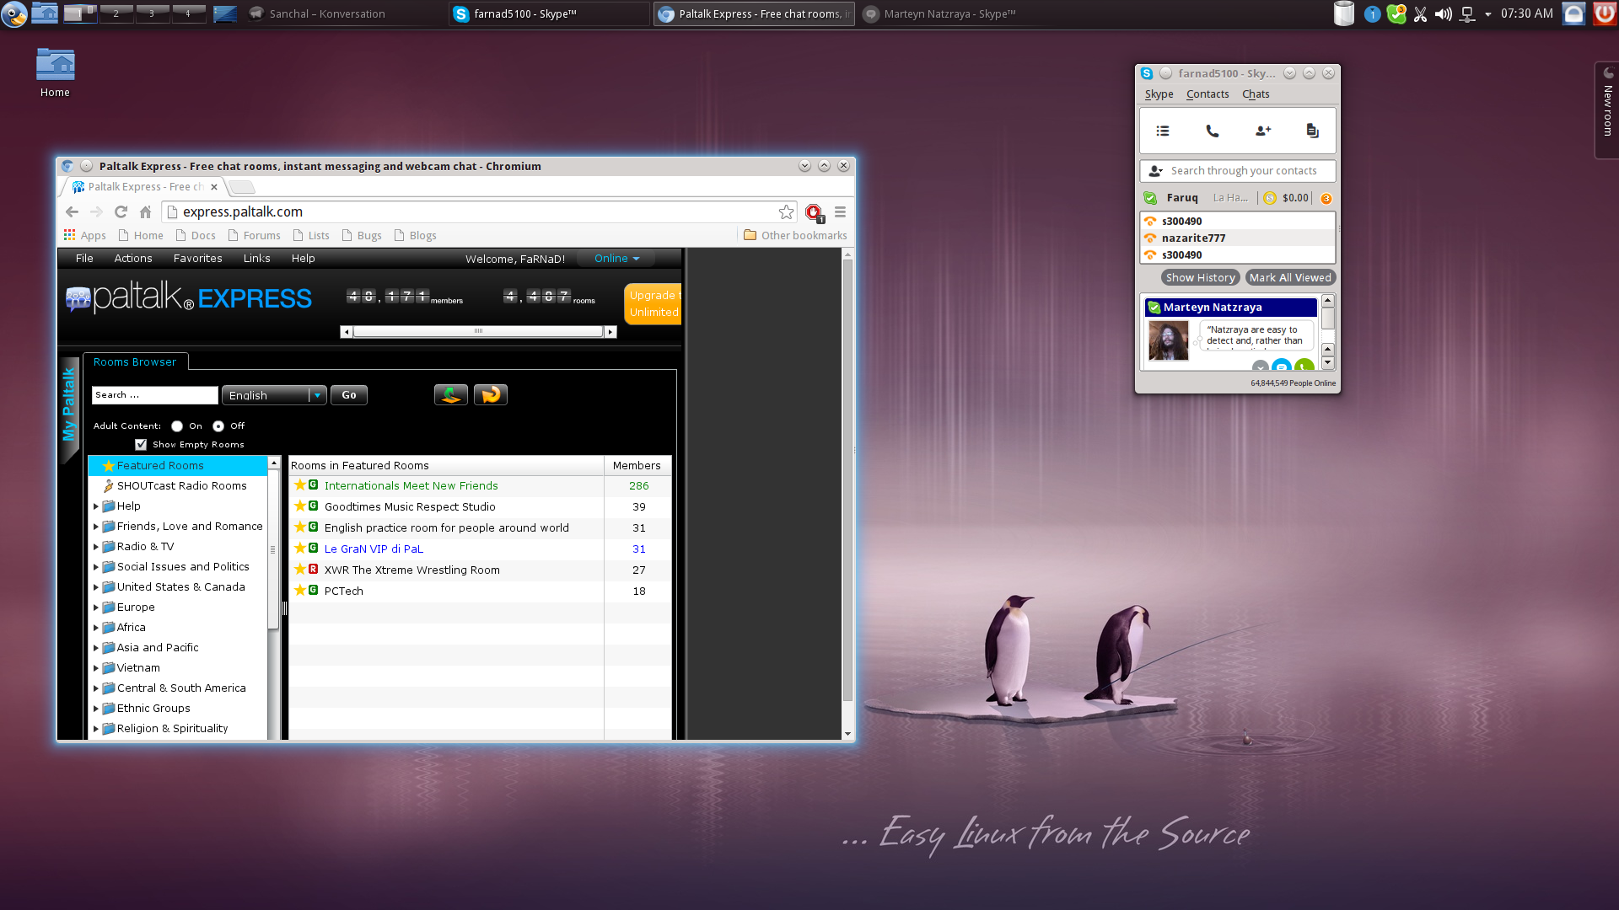Viewport: 1619px width, 910px height.
Task: Click the category tree scrollbar
Action: click(272, 549)
